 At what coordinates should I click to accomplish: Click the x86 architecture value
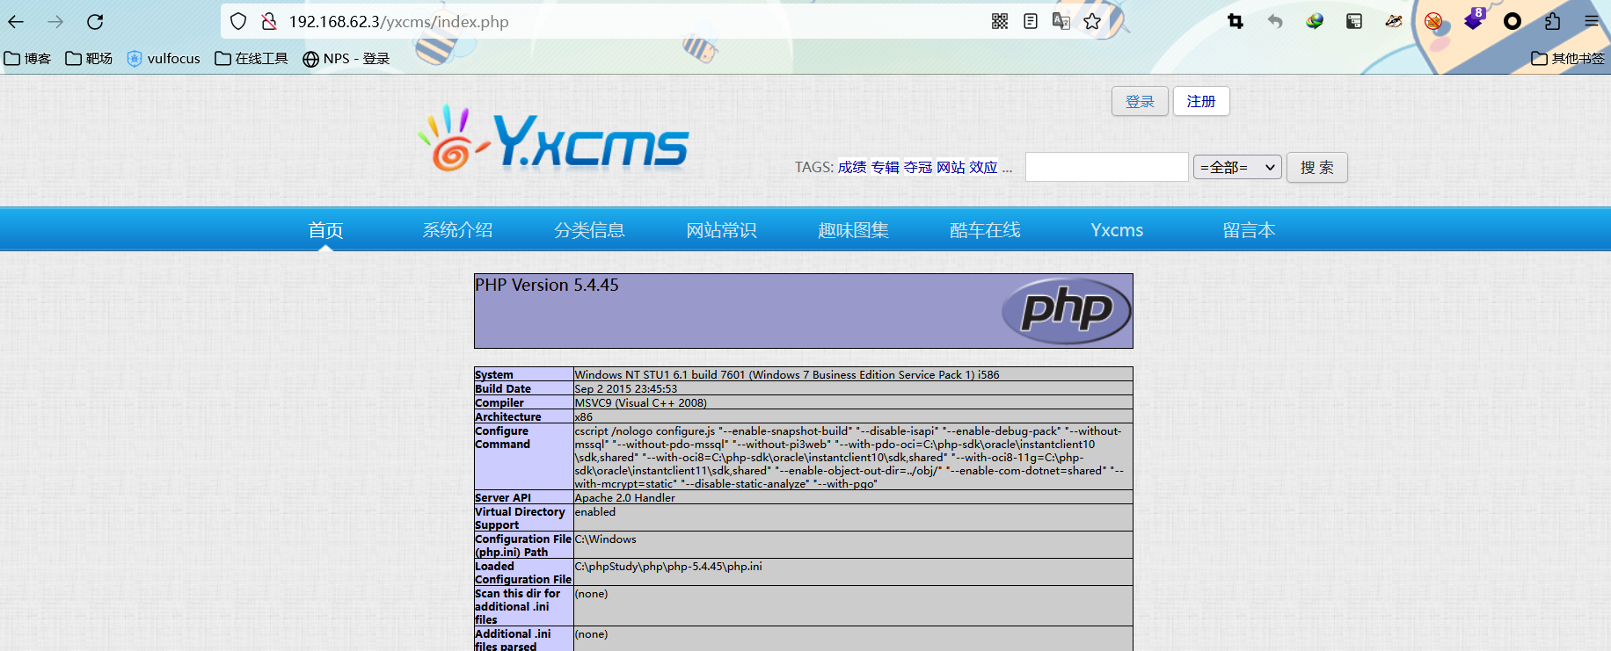pos(584,416)
